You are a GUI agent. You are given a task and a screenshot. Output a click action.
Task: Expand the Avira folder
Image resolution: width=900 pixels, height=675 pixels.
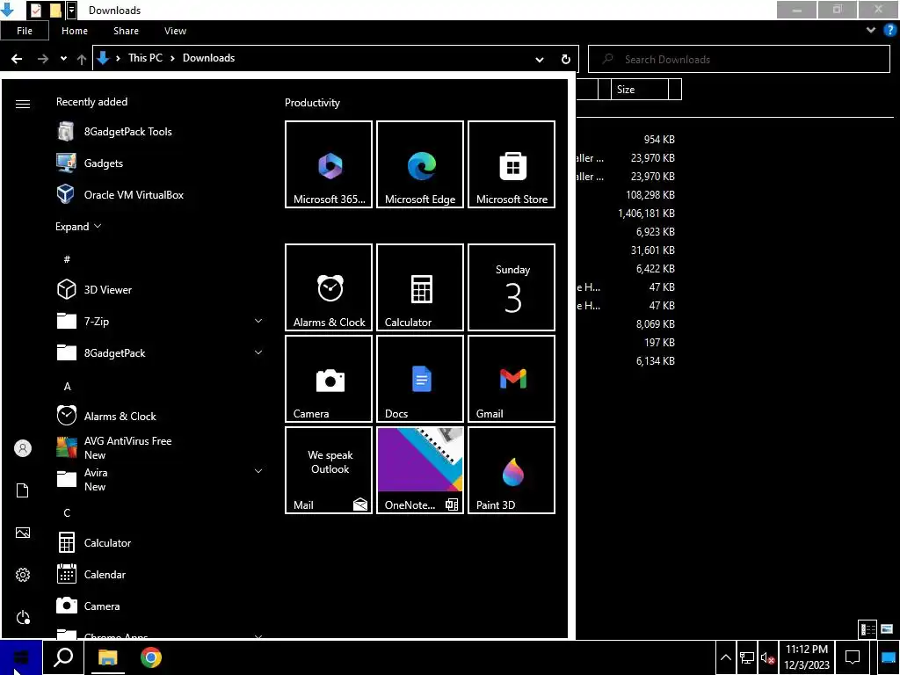pyautogui.click(x=258, y=471)
